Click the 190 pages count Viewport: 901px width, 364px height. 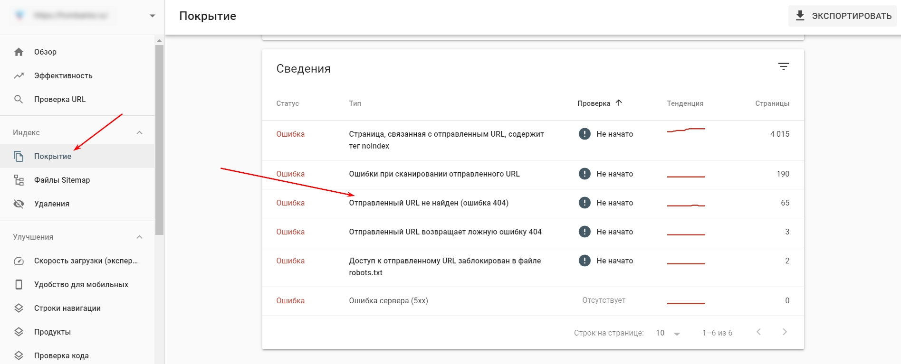(783, 174)
